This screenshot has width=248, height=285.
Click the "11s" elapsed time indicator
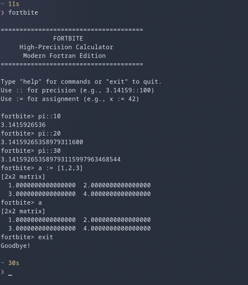click(x=14, y=4)
